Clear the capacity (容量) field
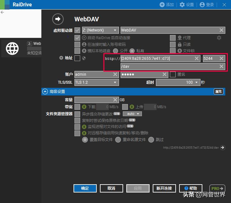This screenshot has height=203, width=231. [x=115, y=100]
